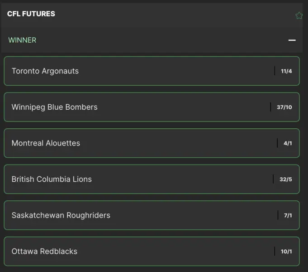Image resolution: width=308 pixels, height=272 pixels.
Task: Click the British Columbia Lions name
Action: point(52,179)
